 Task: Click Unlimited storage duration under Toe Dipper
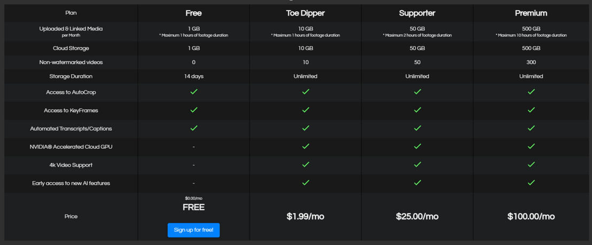point(306,76)
